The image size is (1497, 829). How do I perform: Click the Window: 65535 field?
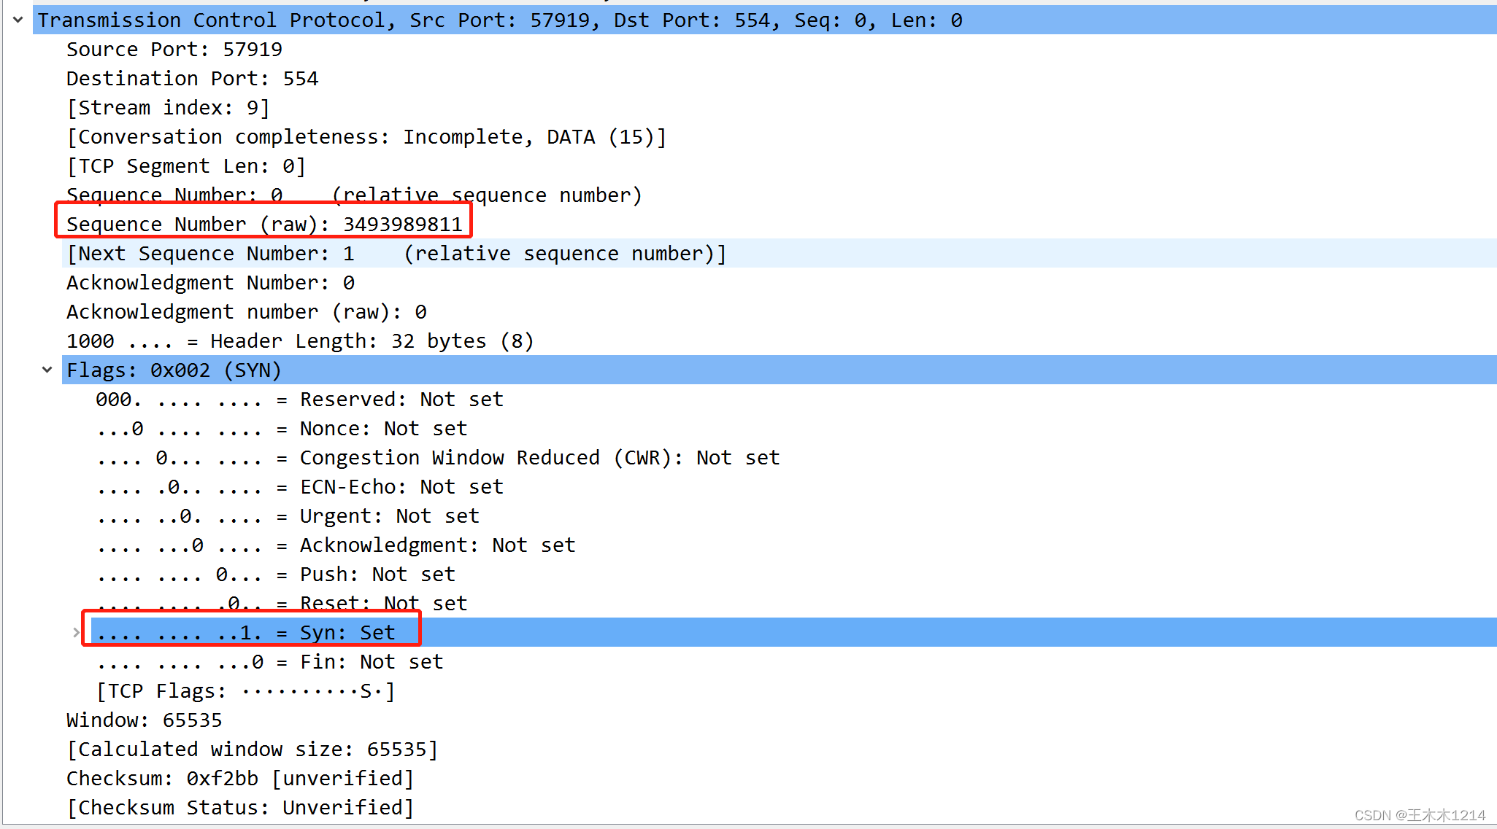tap(145, 720)
